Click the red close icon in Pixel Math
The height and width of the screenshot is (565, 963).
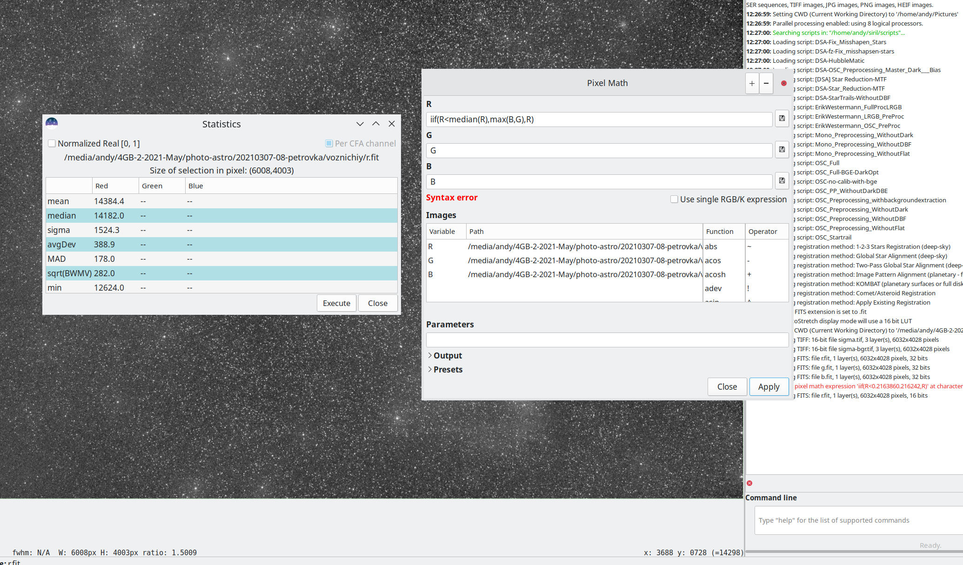pos(784,83)
